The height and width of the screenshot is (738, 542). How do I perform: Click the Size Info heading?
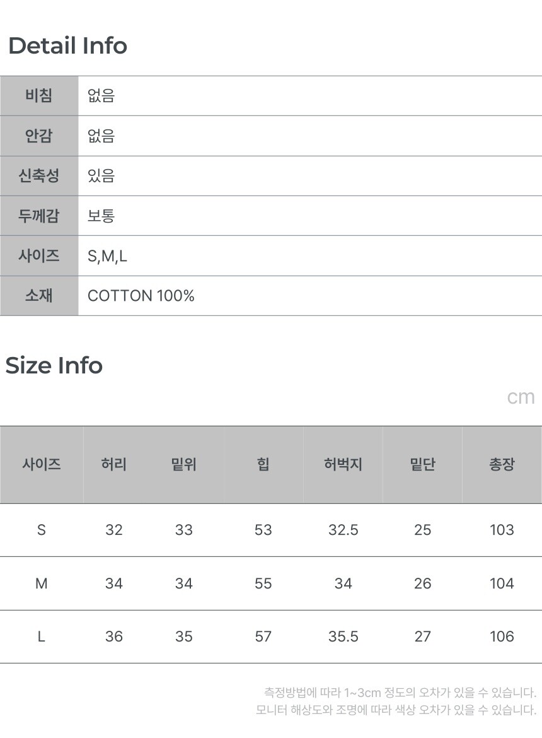[x=54, y=366]
